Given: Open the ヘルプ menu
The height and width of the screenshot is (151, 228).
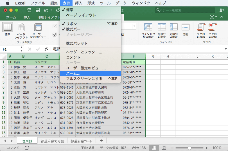Looking at the screenshot, I should tap(161, 3).
